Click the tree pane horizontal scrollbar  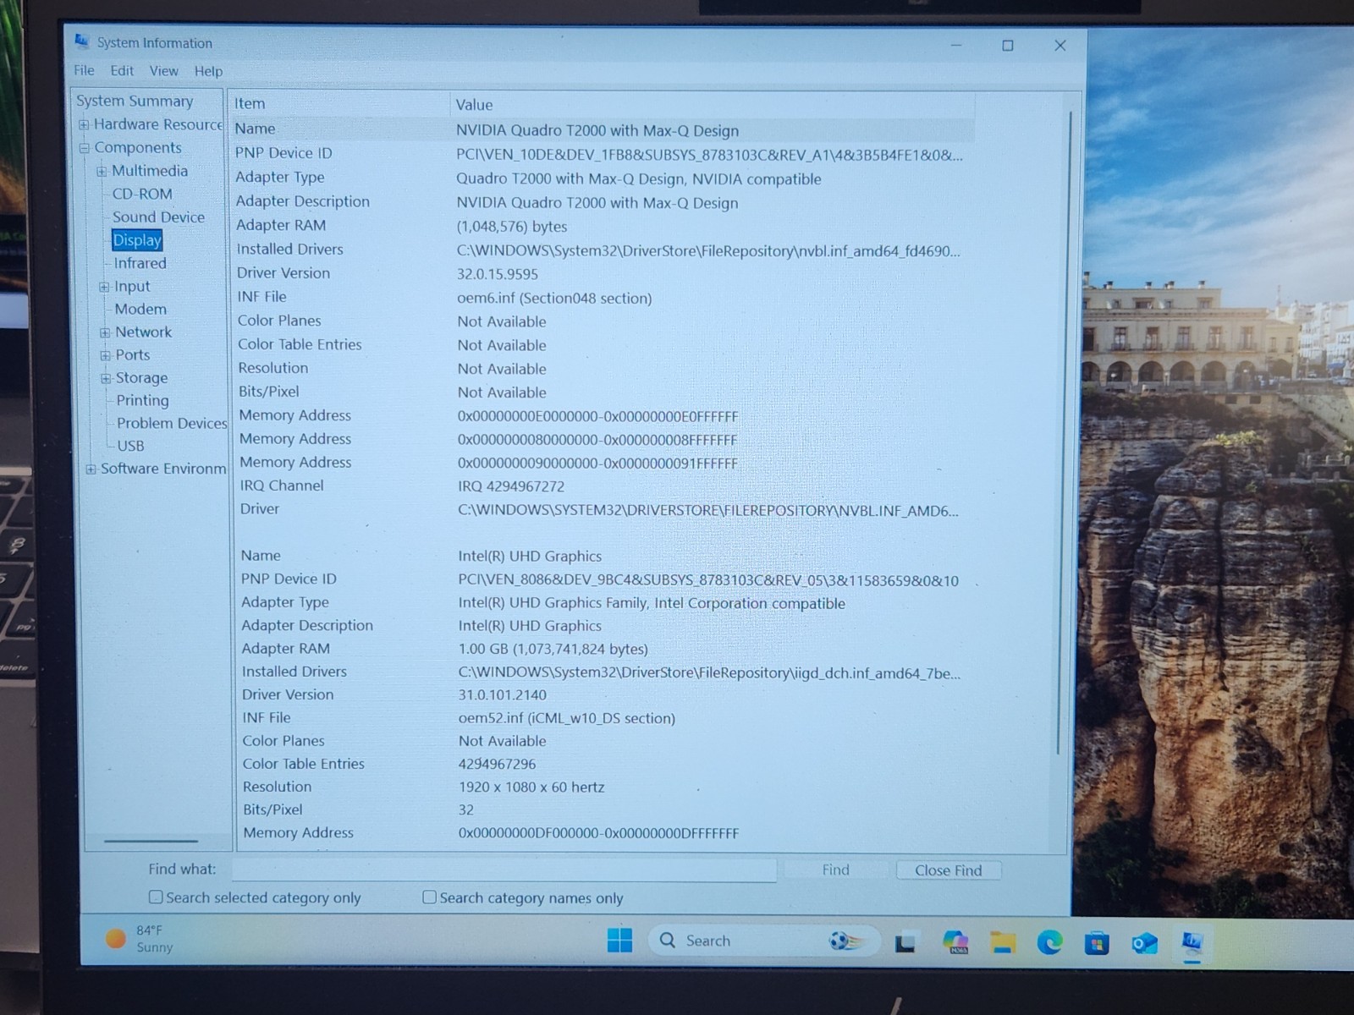151,841
